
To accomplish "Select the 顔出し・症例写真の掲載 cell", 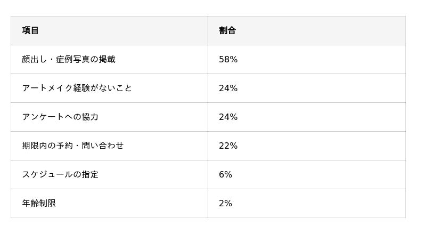I will point(69,59).
